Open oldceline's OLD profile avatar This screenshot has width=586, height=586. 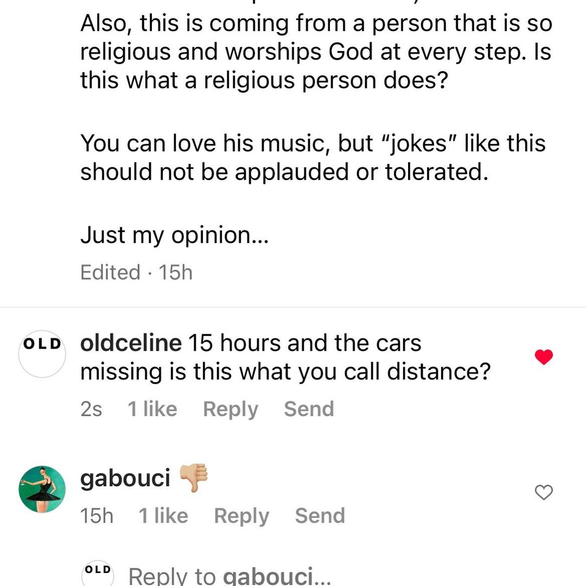(x=42, y=354)
